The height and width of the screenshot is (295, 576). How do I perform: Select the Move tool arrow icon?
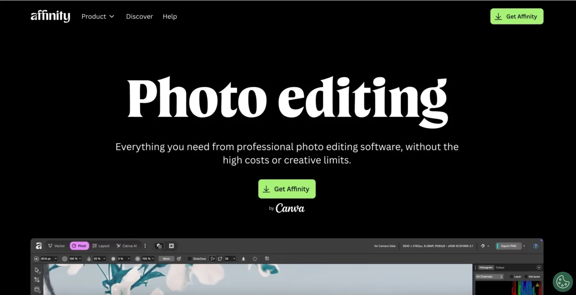point(37,270)
